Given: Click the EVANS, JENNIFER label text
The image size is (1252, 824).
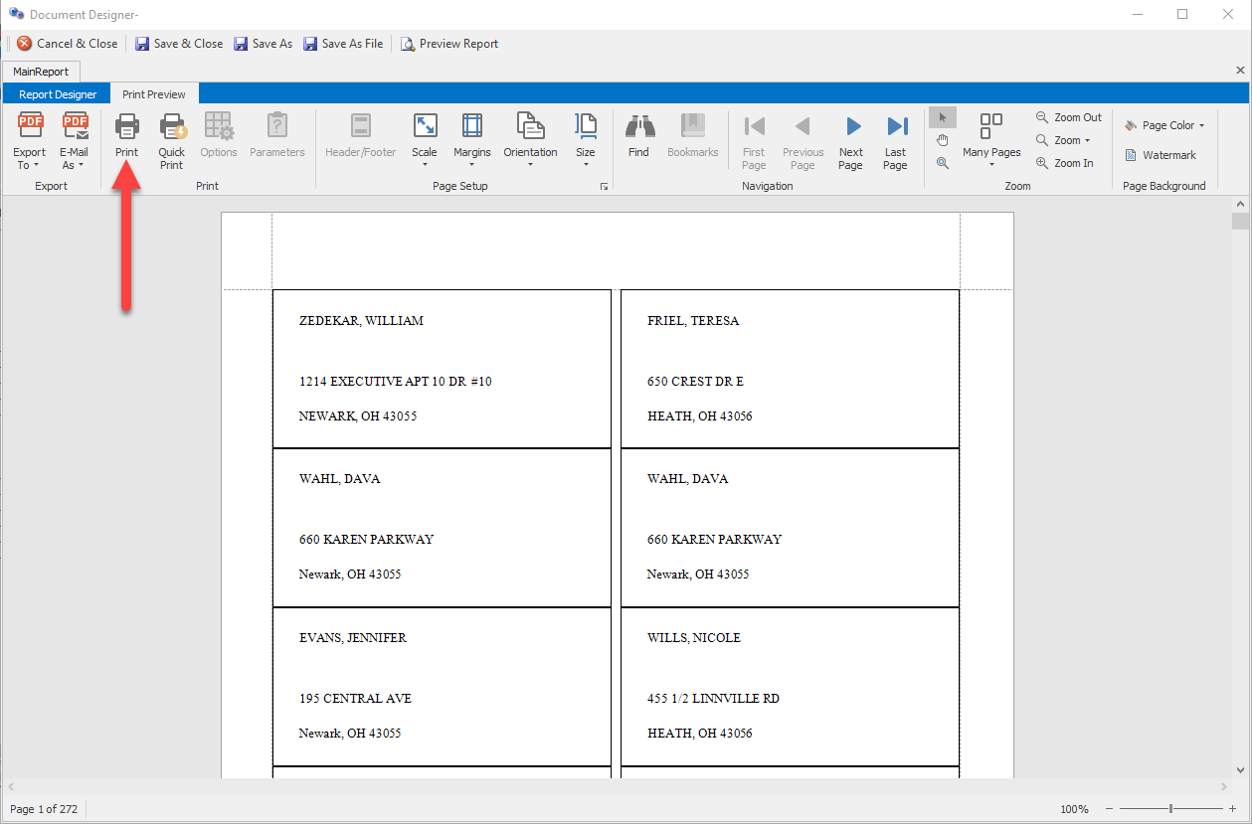Looking at the screenshot, I should [x=353, y=638].
